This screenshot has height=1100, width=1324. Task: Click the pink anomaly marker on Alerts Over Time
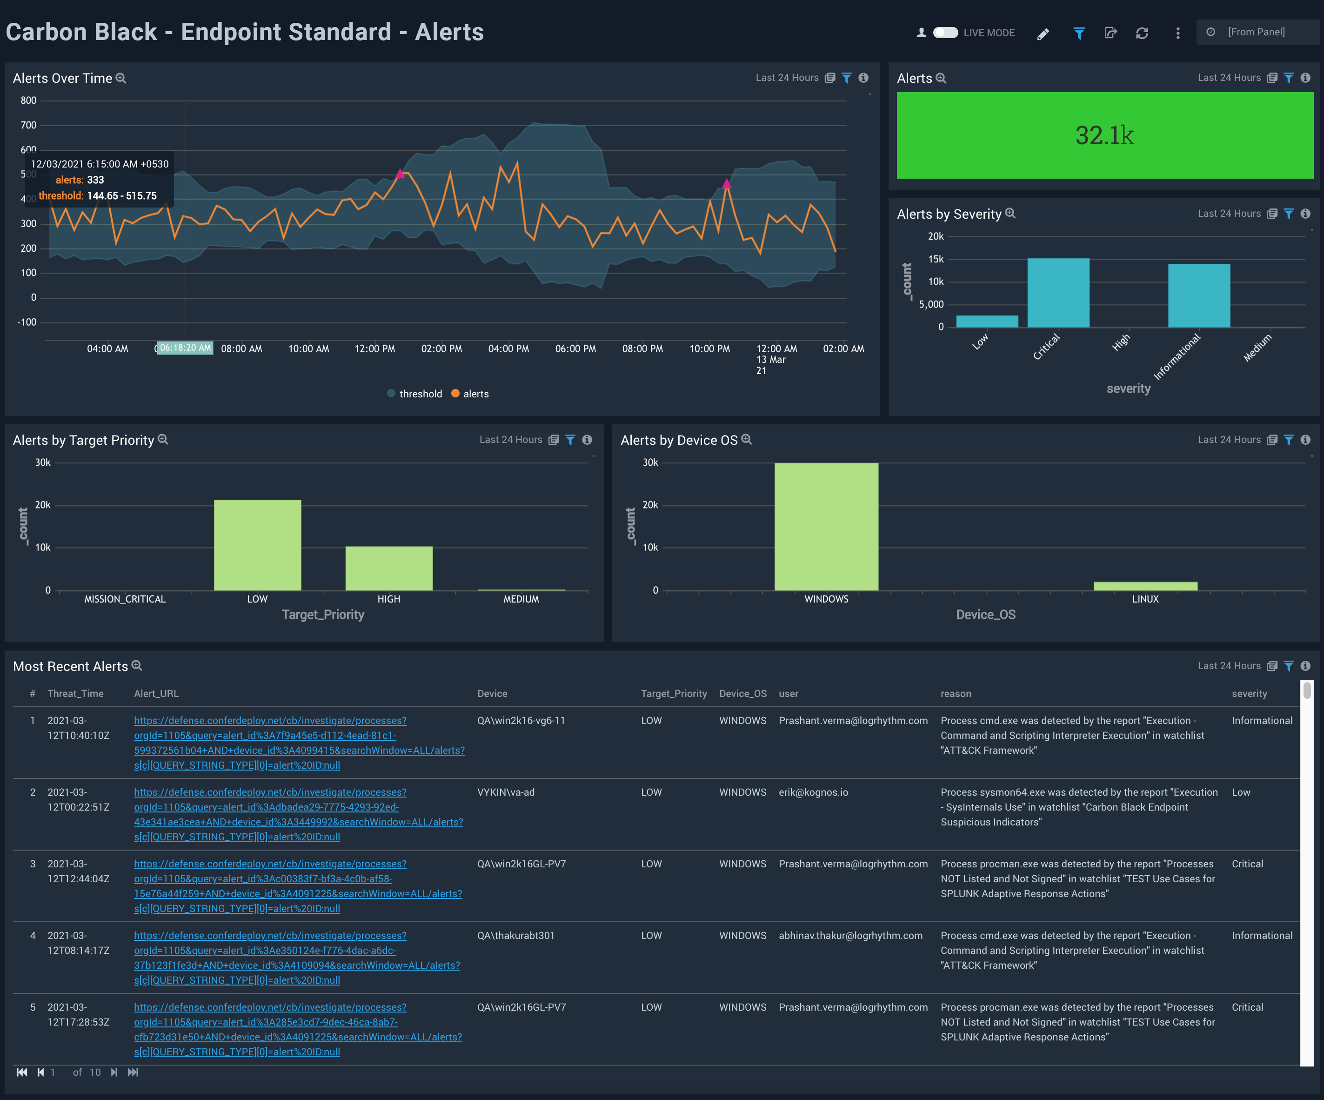coord(400,174)
